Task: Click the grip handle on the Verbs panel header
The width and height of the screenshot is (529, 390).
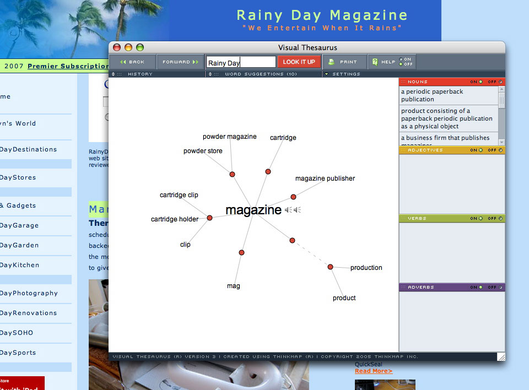Action: pos(403,218)
